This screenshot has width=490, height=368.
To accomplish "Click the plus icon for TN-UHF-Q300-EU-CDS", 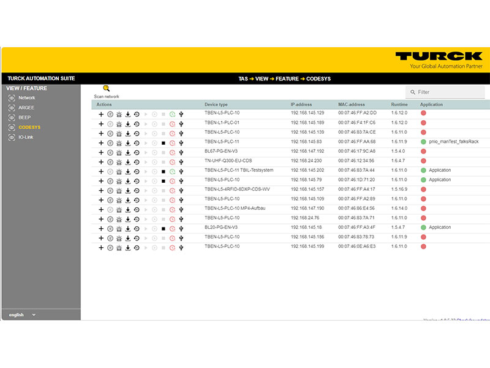I will [101, 162].
